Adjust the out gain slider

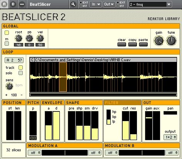149,126
